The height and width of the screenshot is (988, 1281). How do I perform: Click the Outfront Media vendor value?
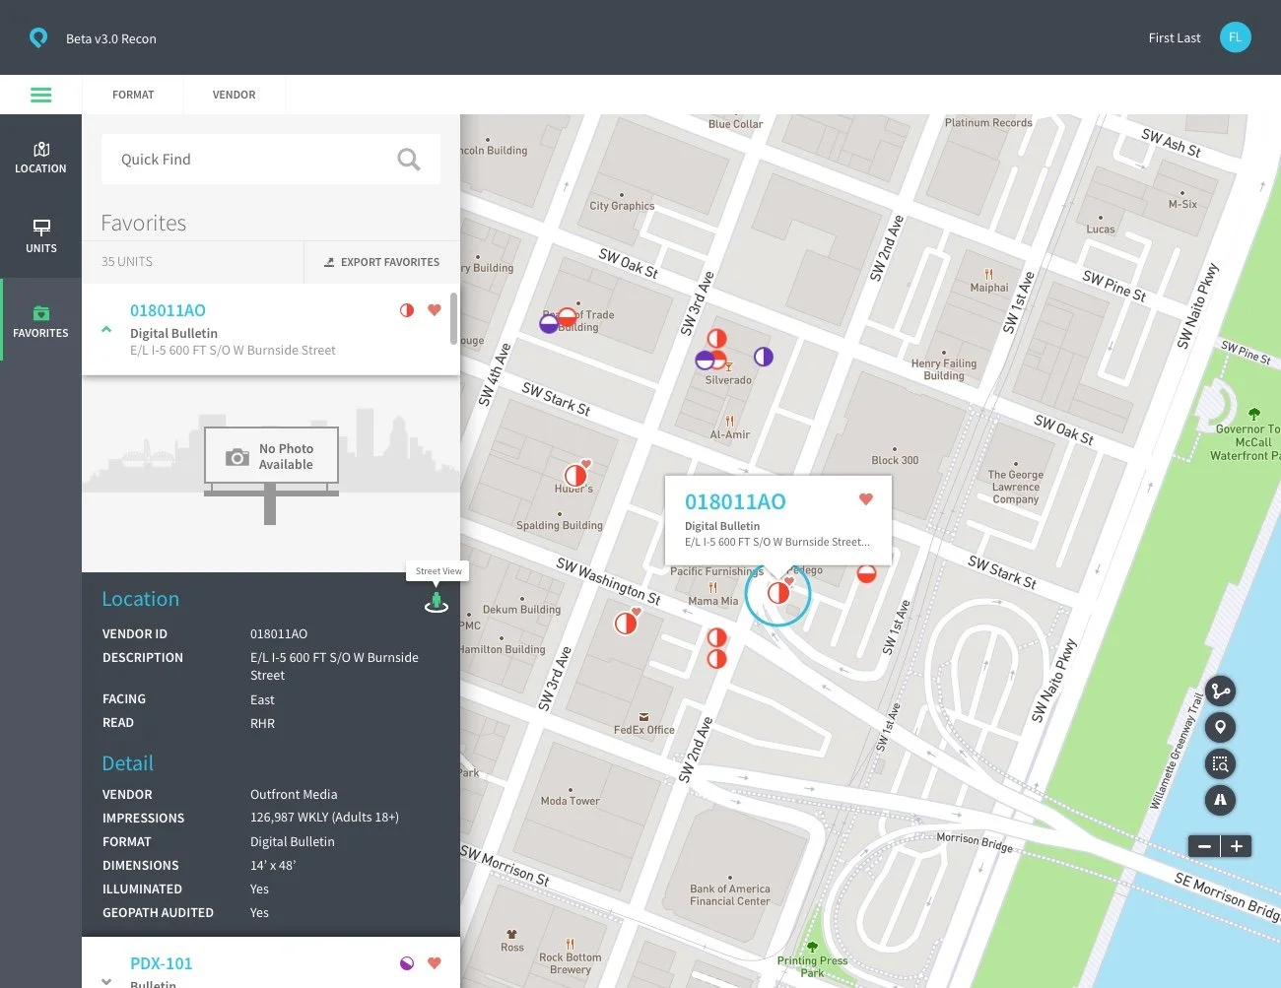coord(294,795)
